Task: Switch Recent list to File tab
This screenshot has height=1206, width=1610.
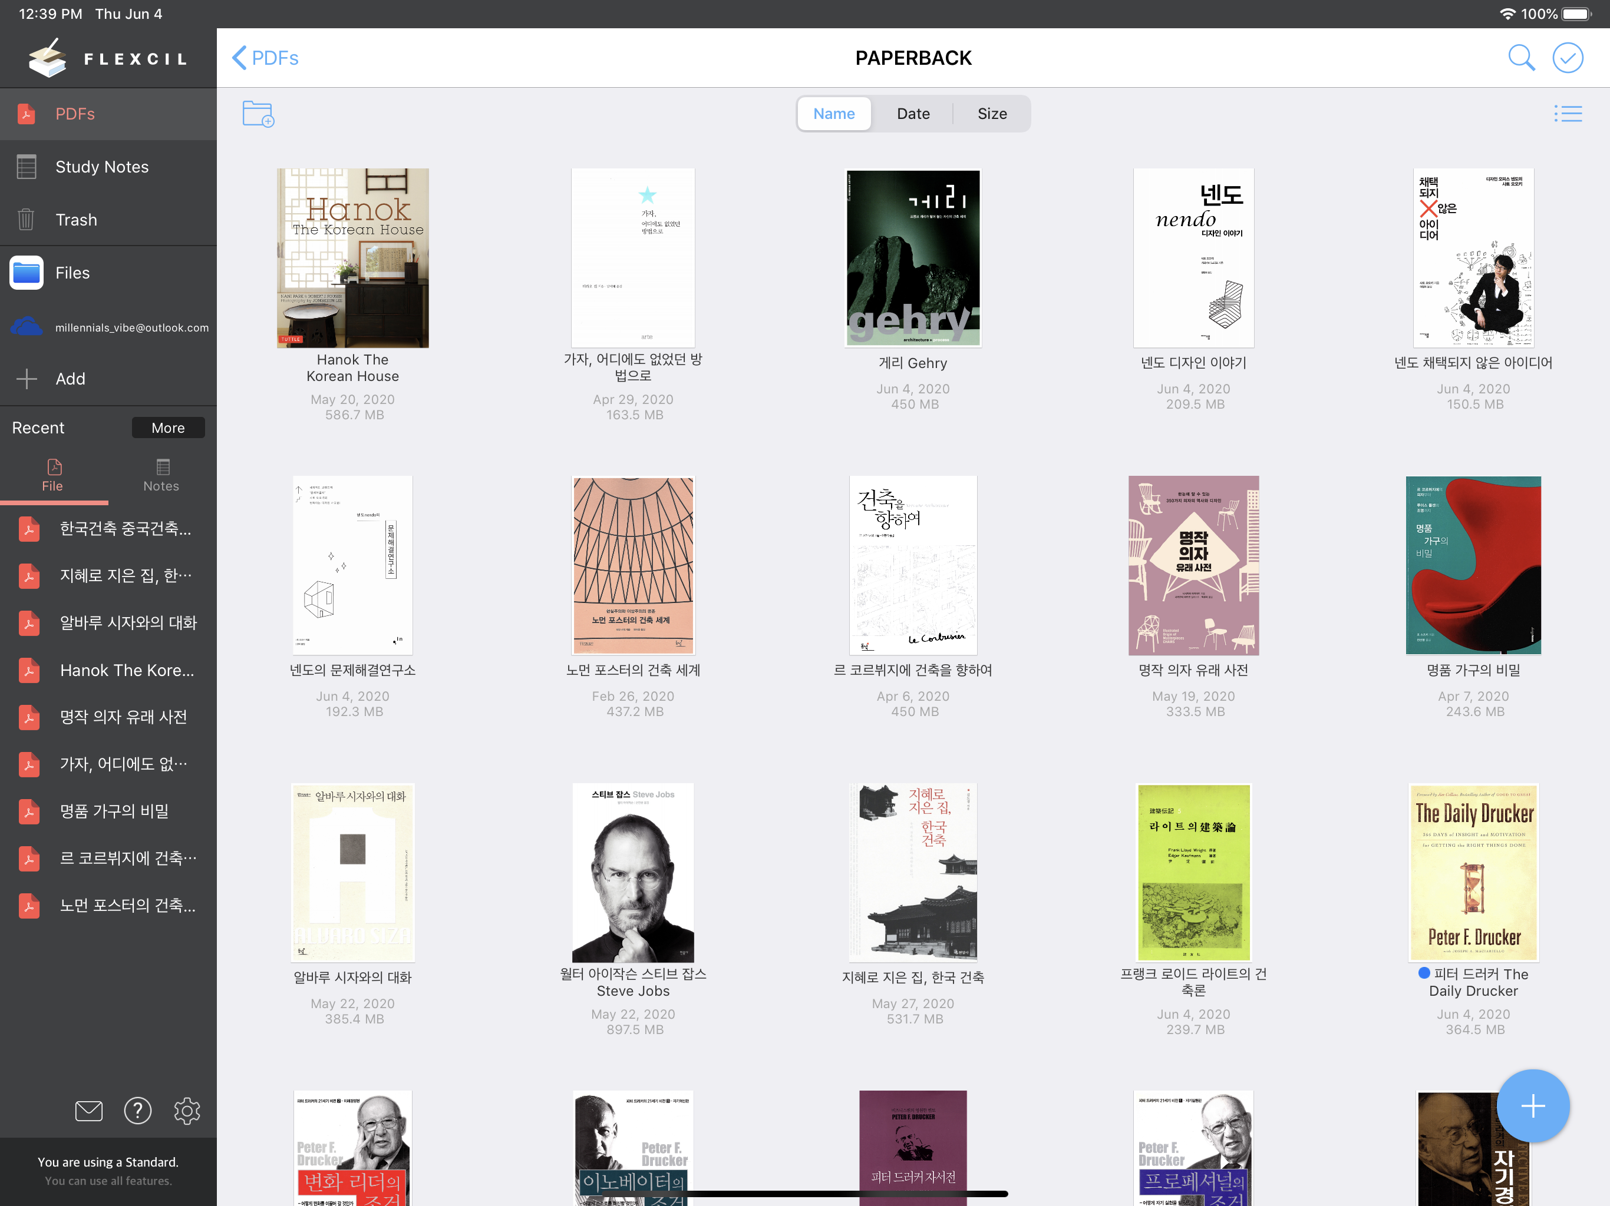Action: [53, 476]
